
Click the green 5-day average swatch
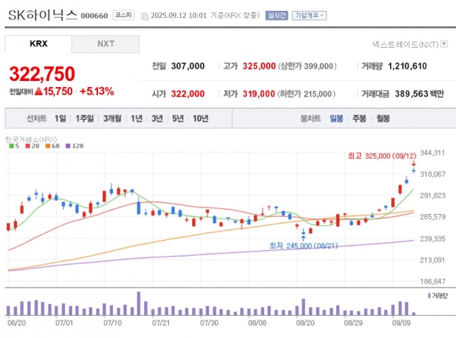coord(12,146)
